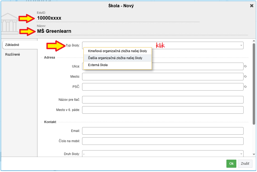Image resolution: width=257 pixels, height=172 pixels.
Task: Expand the Typ školy dropdown arrow
Action: coord(241,45)
